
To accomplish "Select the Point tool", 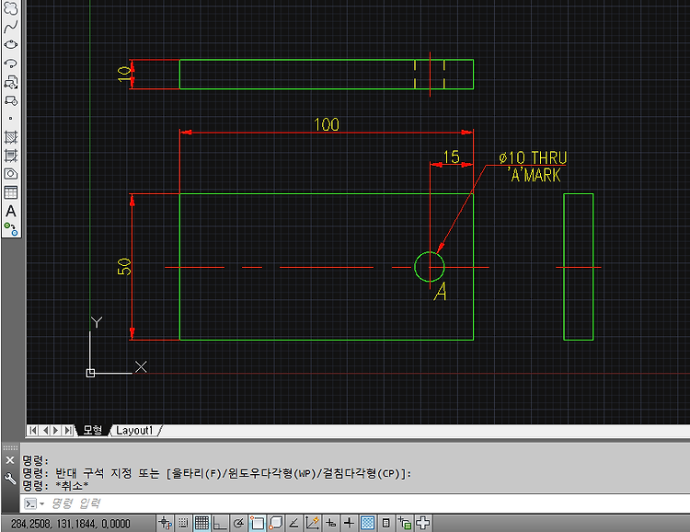I will [10, 119].
